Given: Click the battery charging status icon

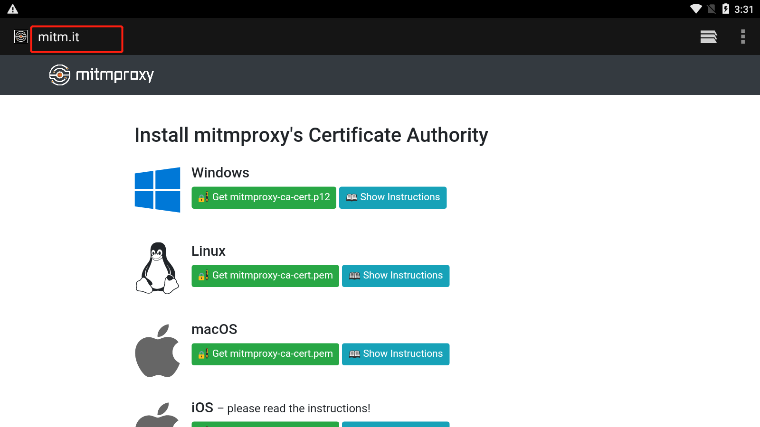Looking at the screenshot, I should point(726,9).
